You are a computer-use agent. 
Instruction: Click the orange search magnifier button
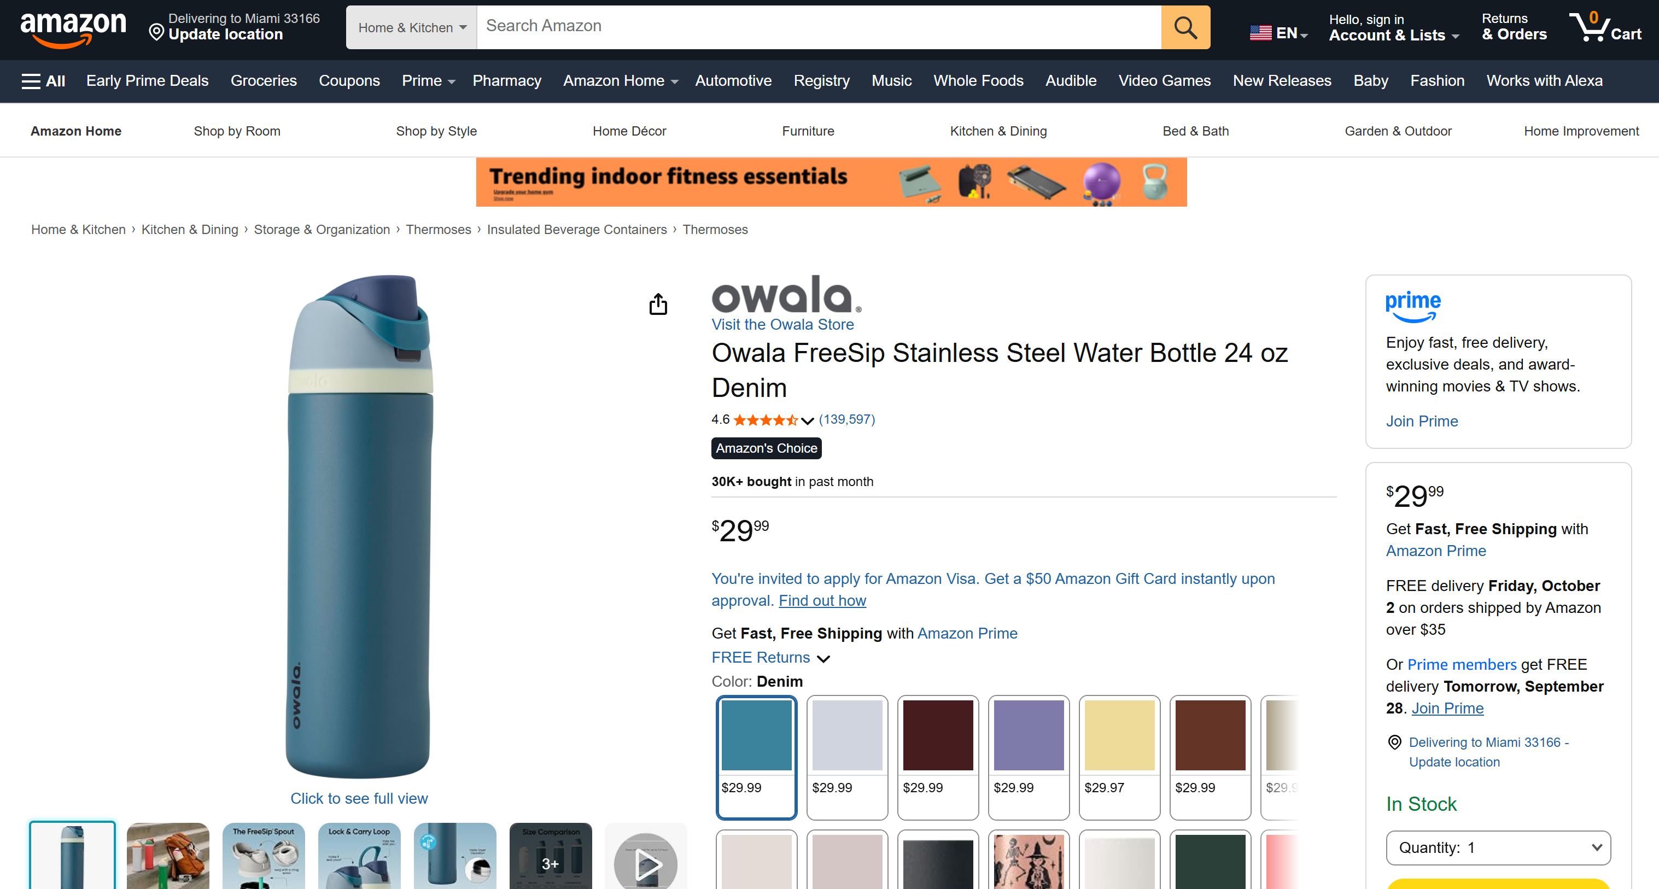tap(1185, 27)
